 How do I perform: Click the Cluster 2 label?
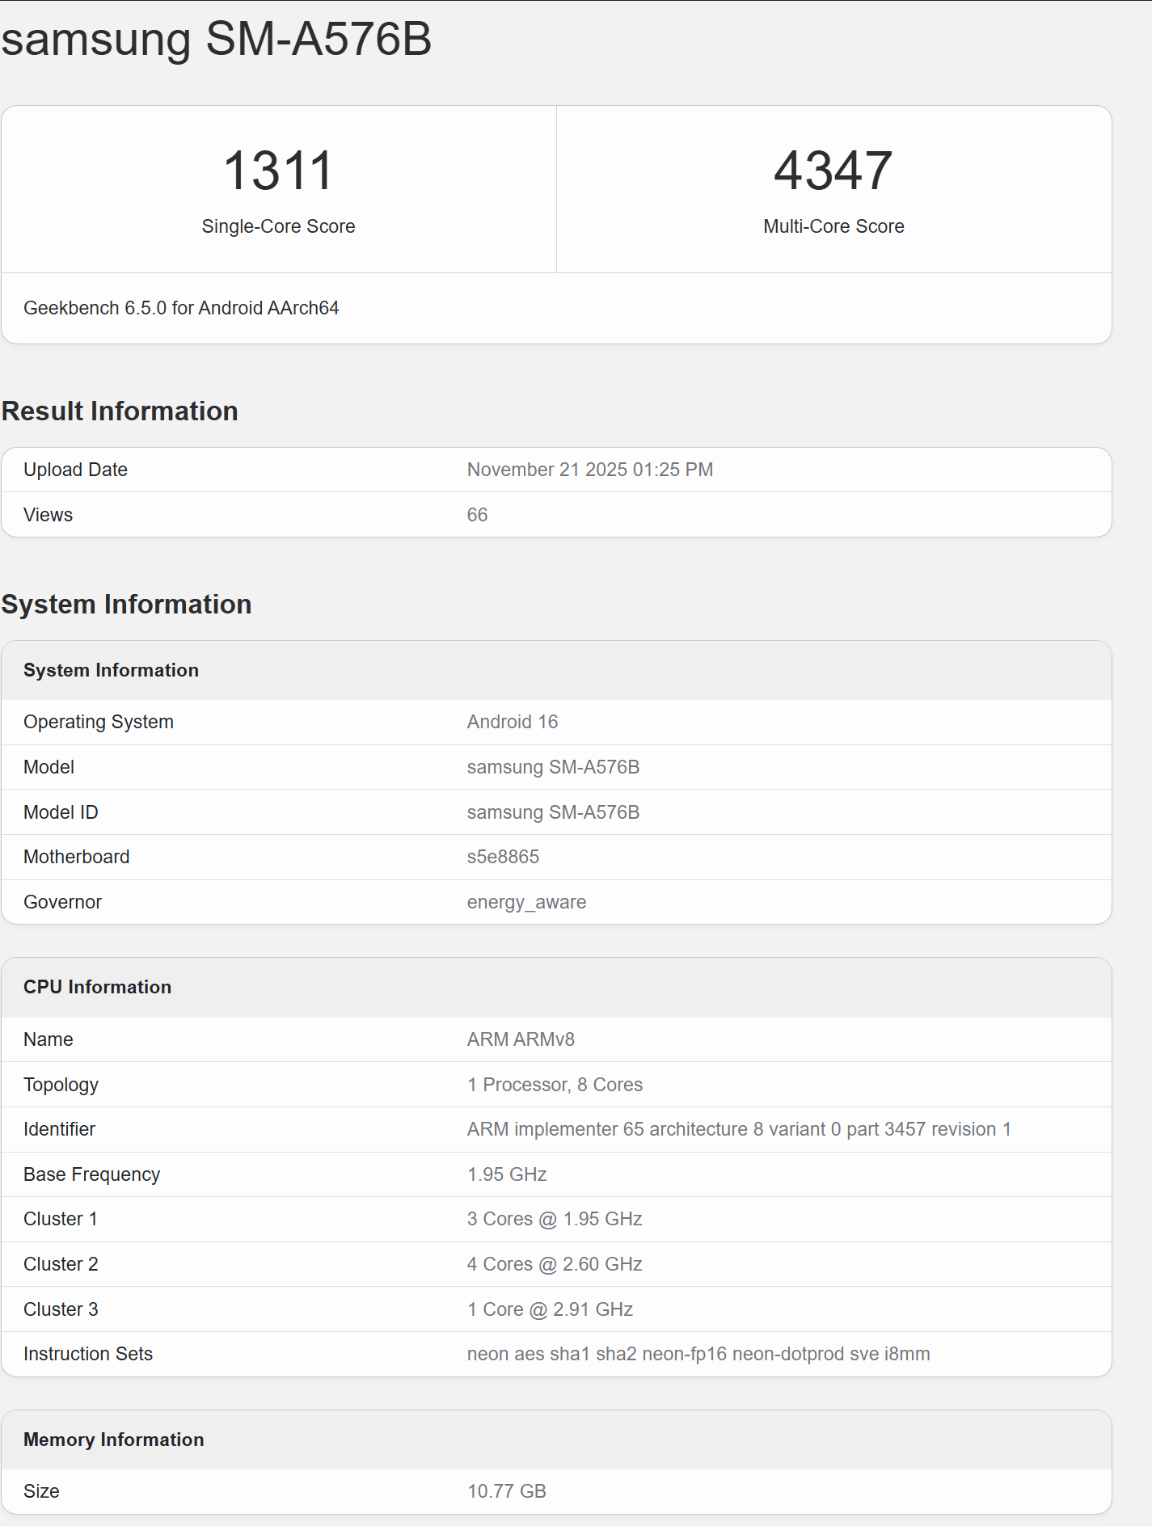[61, 1264]
